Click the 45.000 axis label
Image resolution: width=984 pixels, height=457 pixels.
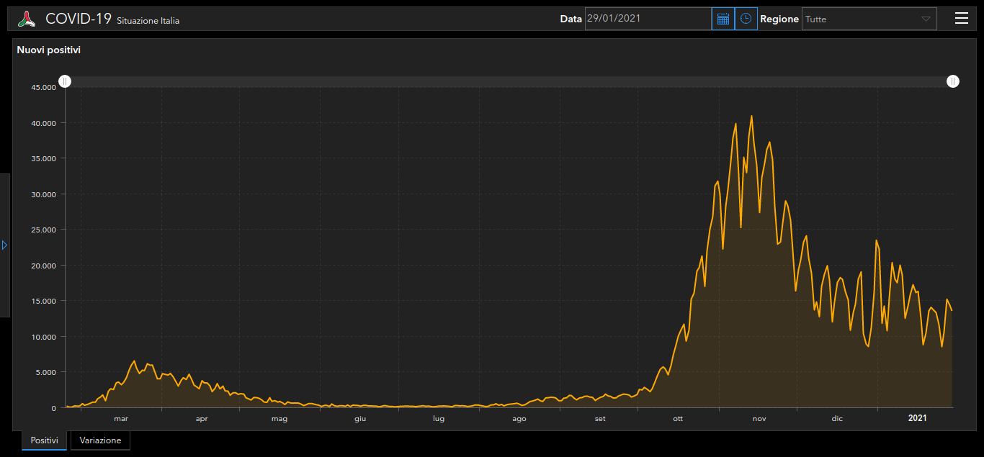(43, 88)
